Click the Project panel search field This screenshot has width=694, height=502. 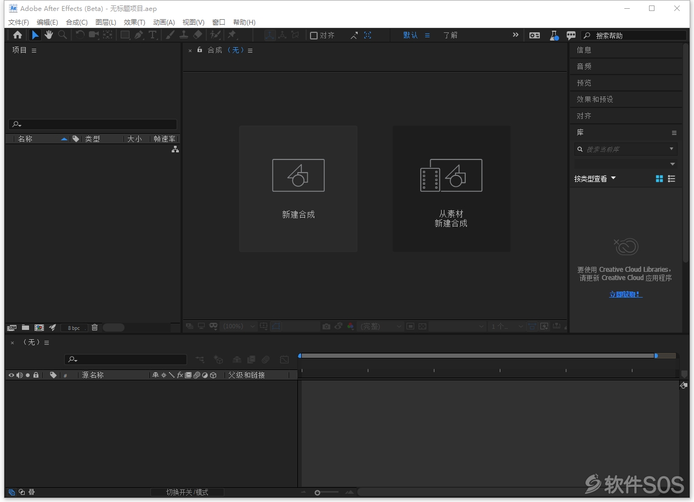click(93, 124)
